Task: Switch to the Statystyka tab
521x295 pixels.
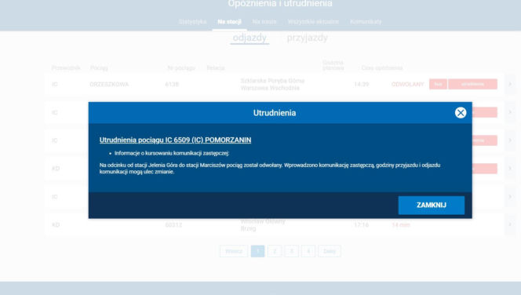Action: pyautogui.click(x=192, y=22)
